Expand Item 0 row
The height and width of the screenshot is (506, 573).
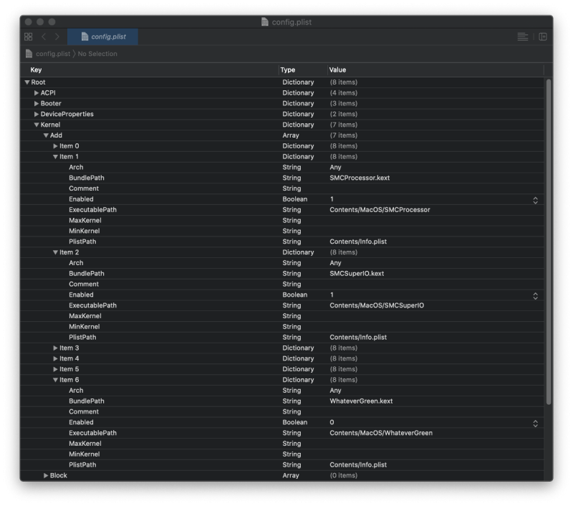click(56, 146)
